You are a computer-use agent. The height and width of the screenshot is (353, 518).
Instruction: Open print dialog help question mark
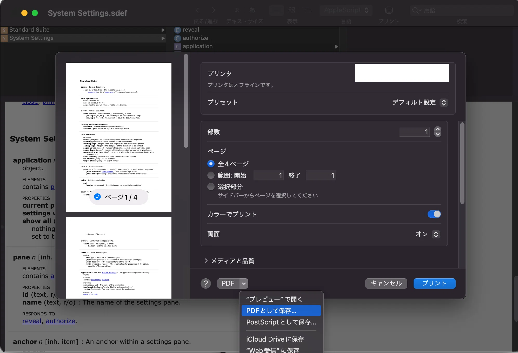[206, 284]
